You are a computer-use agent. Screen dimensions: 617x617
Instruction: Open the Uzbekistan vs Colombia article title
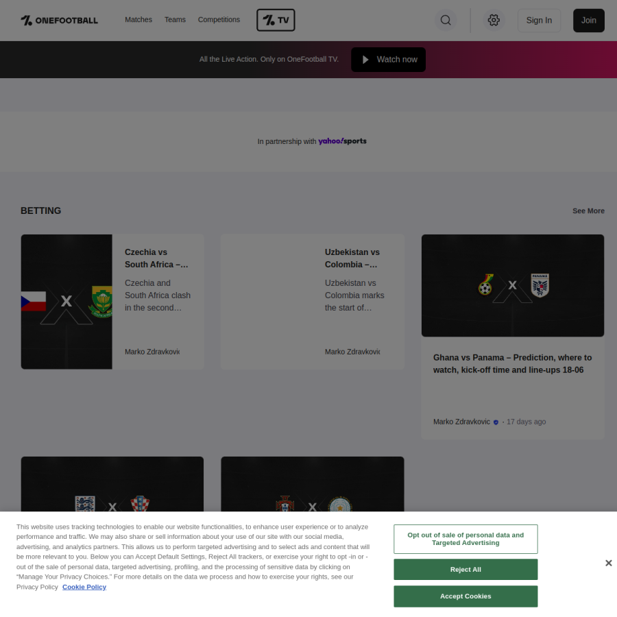tap(352, 258)
